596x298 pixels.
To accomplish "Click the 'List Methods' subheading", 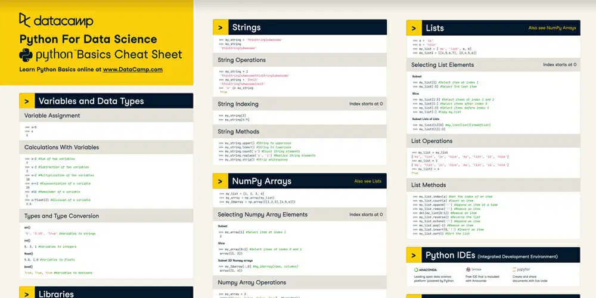I will click(x=429, y=185).
